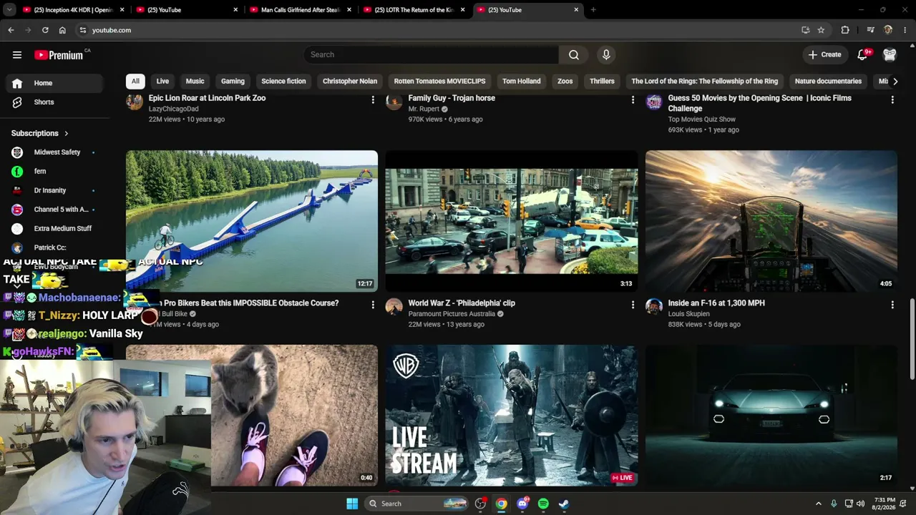Click the YouTube search input field
The height and width of the screenshot is (515, 916).
pos(431,54)
